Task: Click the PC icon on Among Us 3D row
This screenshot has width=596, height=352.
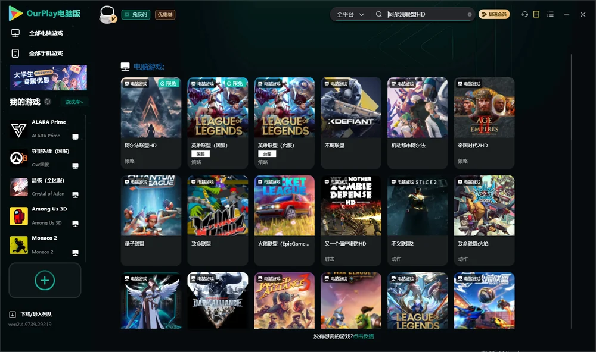Action: pos(75,224)
